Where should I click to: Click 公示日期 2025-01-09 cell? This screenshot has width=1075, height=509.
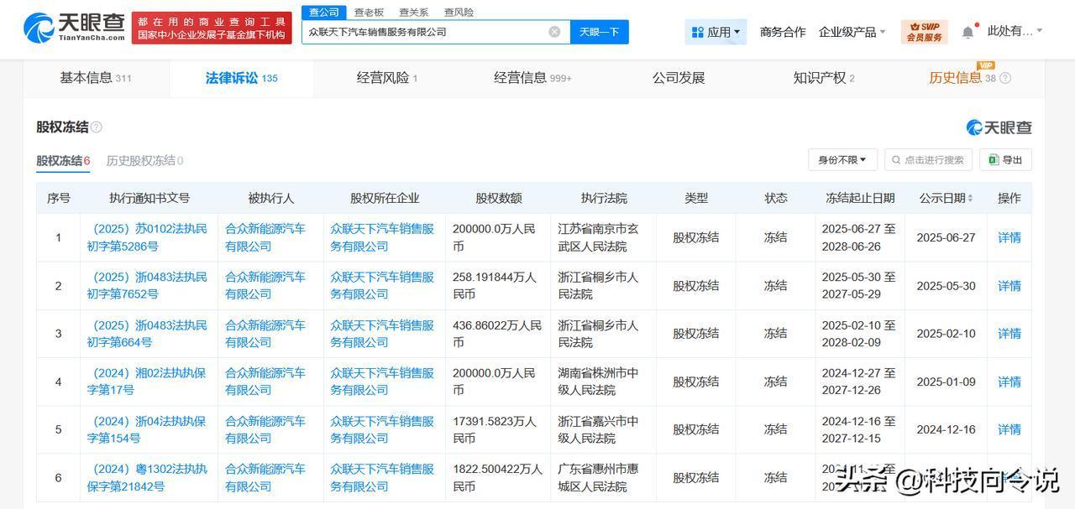click(x=947, y=382)
